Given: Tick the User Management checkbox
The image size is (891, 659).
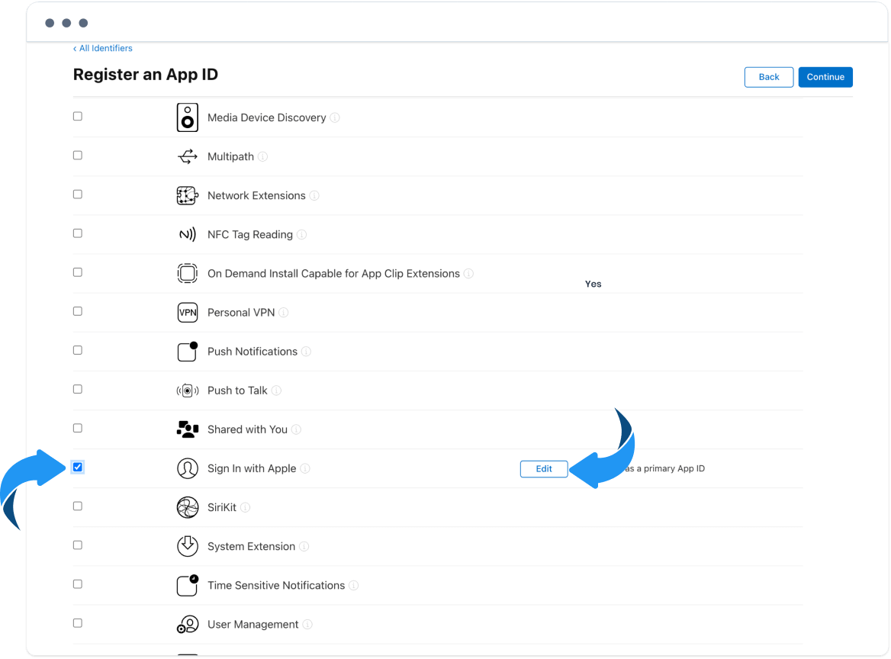Looking at the screenshot, I should tap(78, 623).
